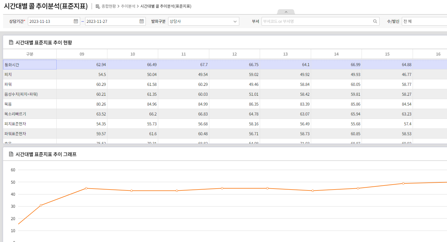The width and height of the screenshot is (447, 242).
Task: Click cell 59.02 in 피치 row
Action: click(235, 74)
